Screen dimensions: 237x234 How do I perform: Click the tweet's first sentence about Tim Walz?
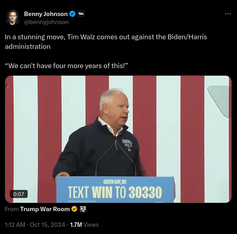[x=106, y=42]
